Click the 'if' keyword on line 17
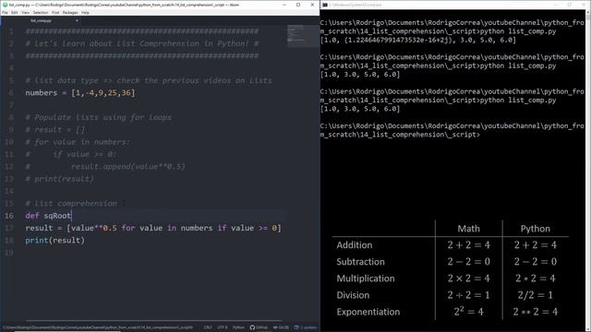 [222, 228]
